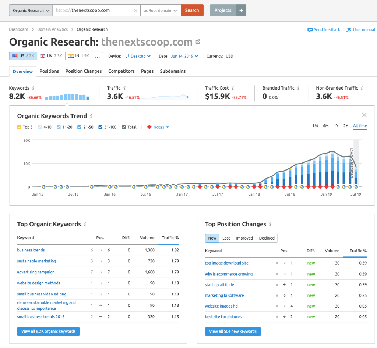The height and width of the screenshot is (348, 377).
Task: Show Lost position changes
Action: (x=226, y=238)
